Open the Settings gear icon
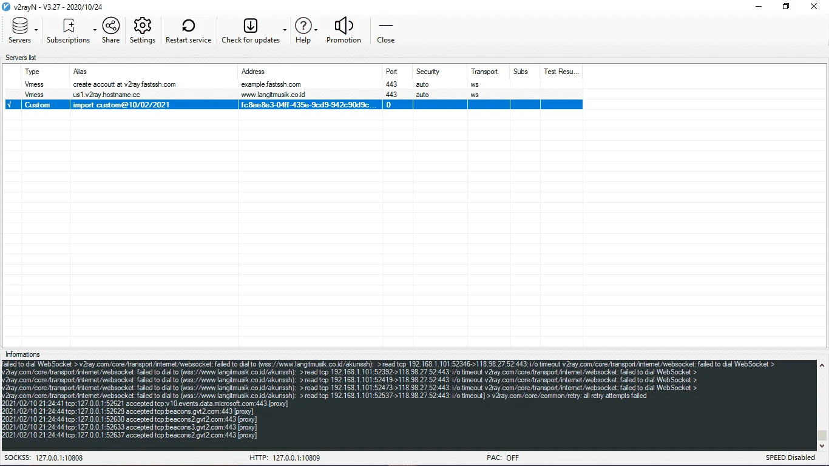Image resolution: width=829 pixels, height=466 pixels. 143,25
